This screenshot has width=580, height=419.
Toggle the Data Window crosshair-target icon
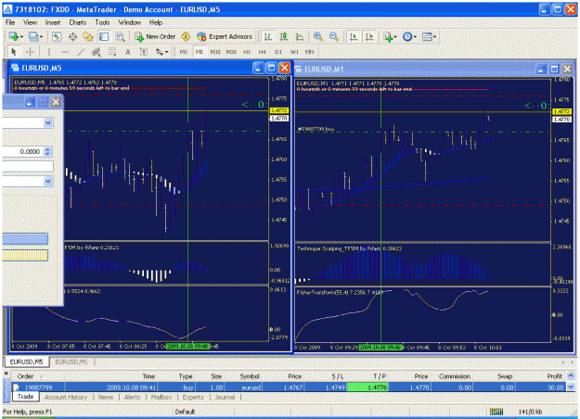72,36
